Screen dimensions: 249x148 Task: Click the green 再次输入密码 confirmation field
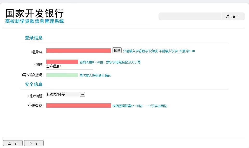coord(62,75)
